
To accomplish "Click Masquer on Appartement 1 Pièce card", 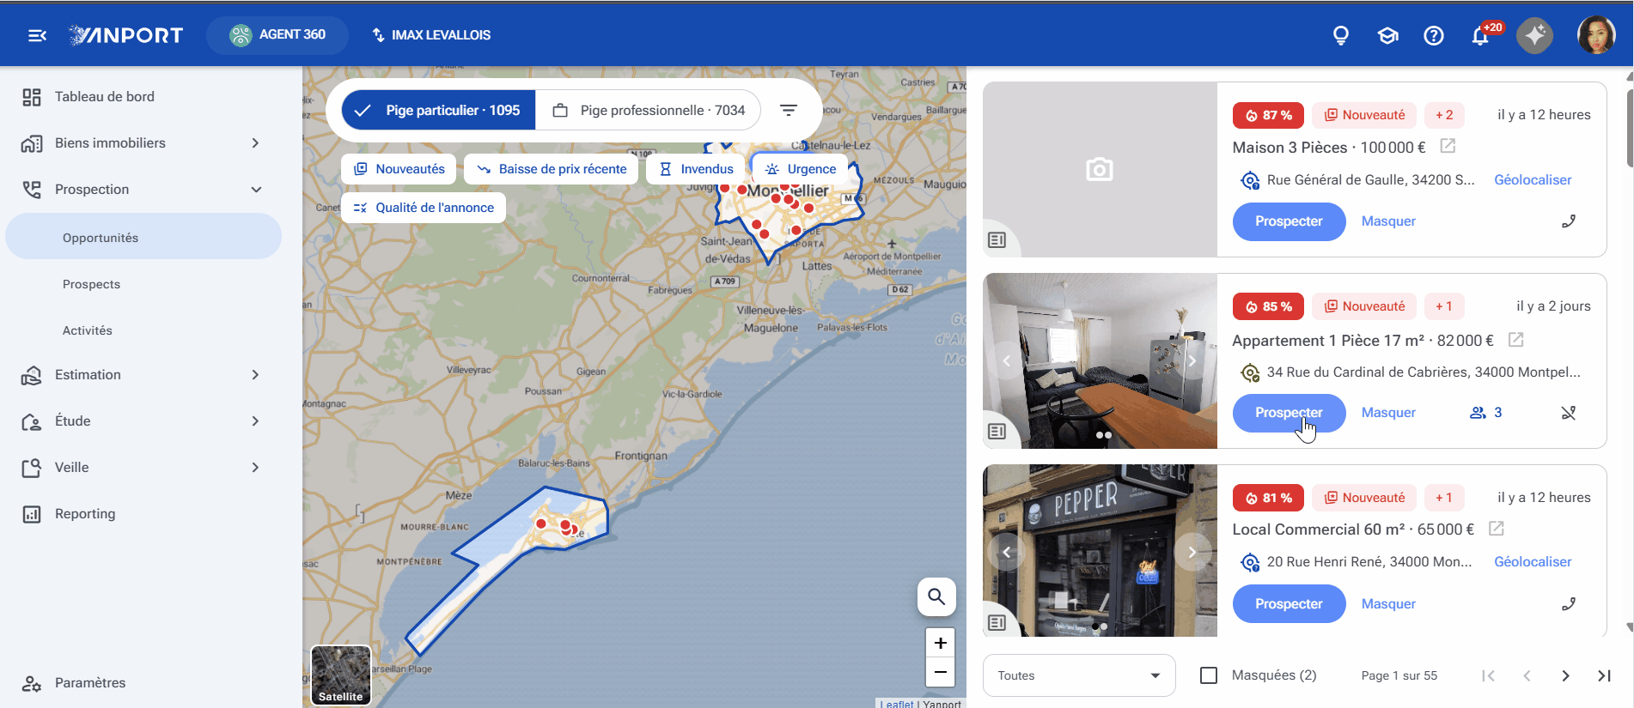I will pyautogui.click(x=1388, y=413).
